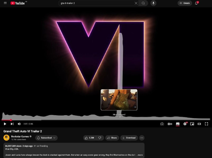
Task: Play the video
Action: (5, 124)
